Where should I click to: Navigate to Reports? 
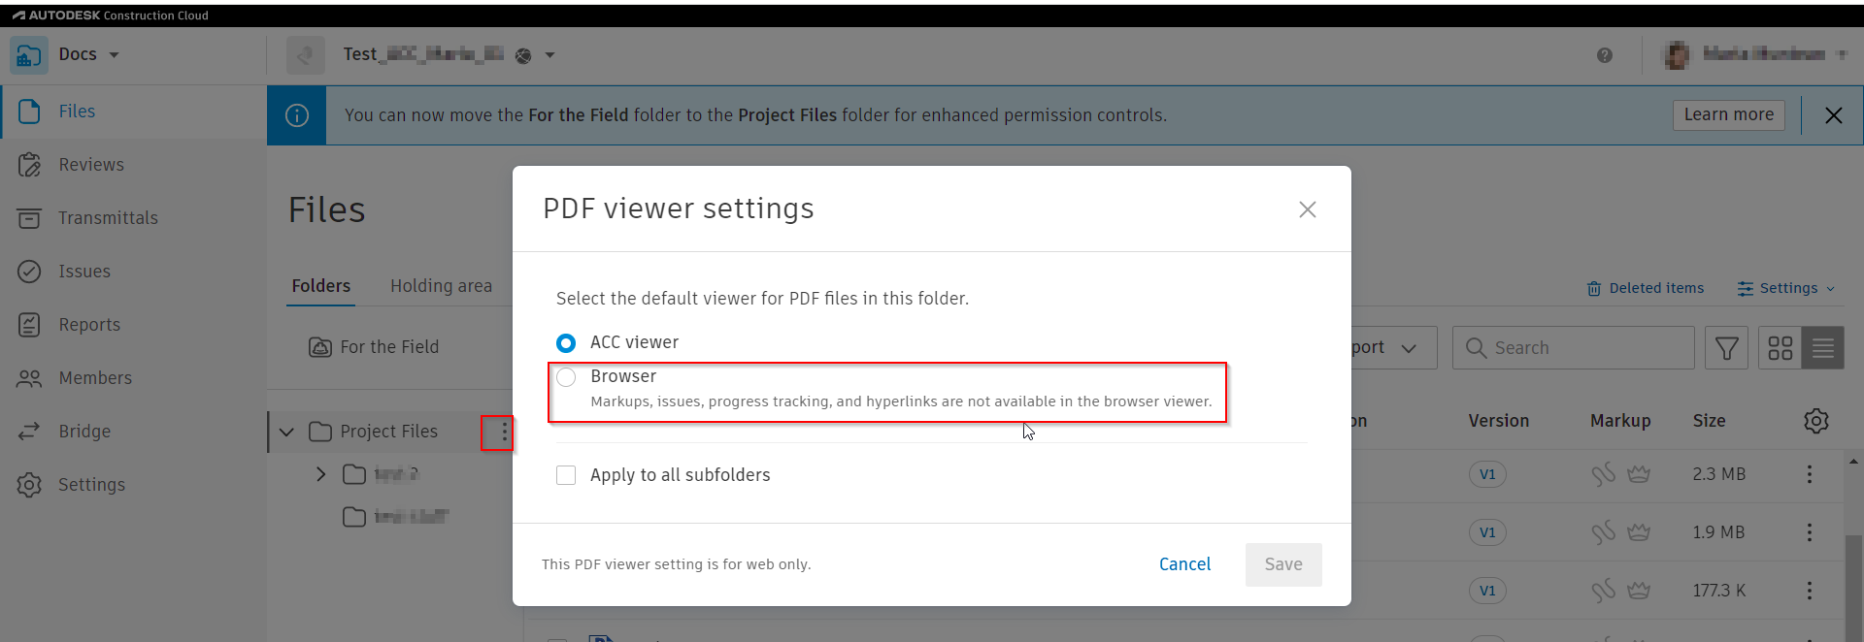click(x=89, y=324)
